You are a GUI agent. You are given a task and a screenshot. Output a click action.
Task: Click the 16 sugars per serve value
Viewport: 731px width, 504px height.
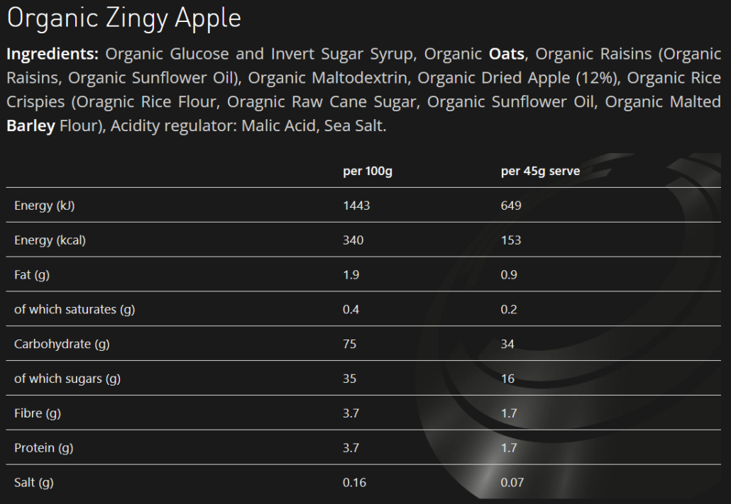click(x=507, y=379)
